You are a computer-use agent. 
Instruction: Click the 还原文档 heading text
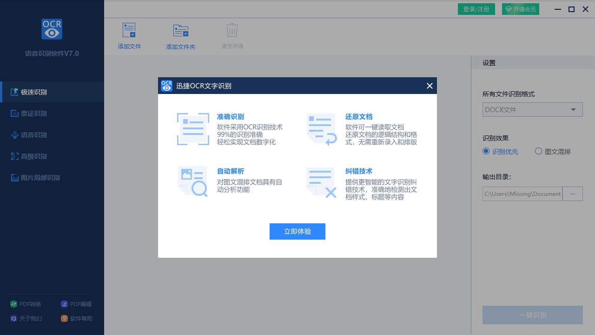[x=359, y=117]
